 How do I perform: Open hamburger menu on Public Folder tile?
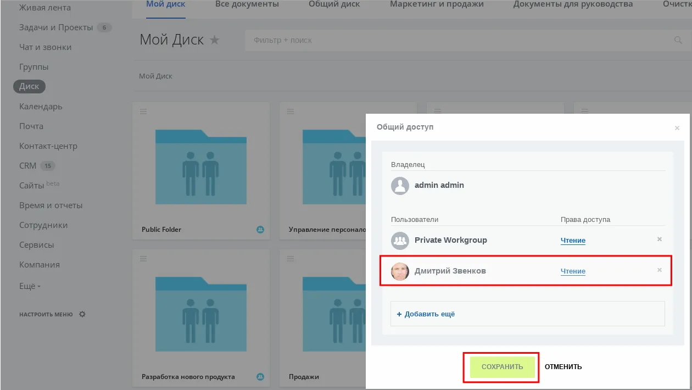[x=143, y=112]
